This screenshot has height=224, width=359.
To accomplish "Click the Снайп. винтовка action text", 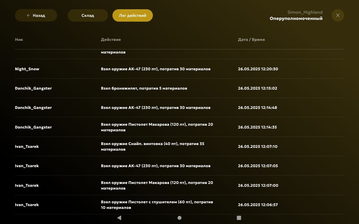I will click(x=153, y=146).
